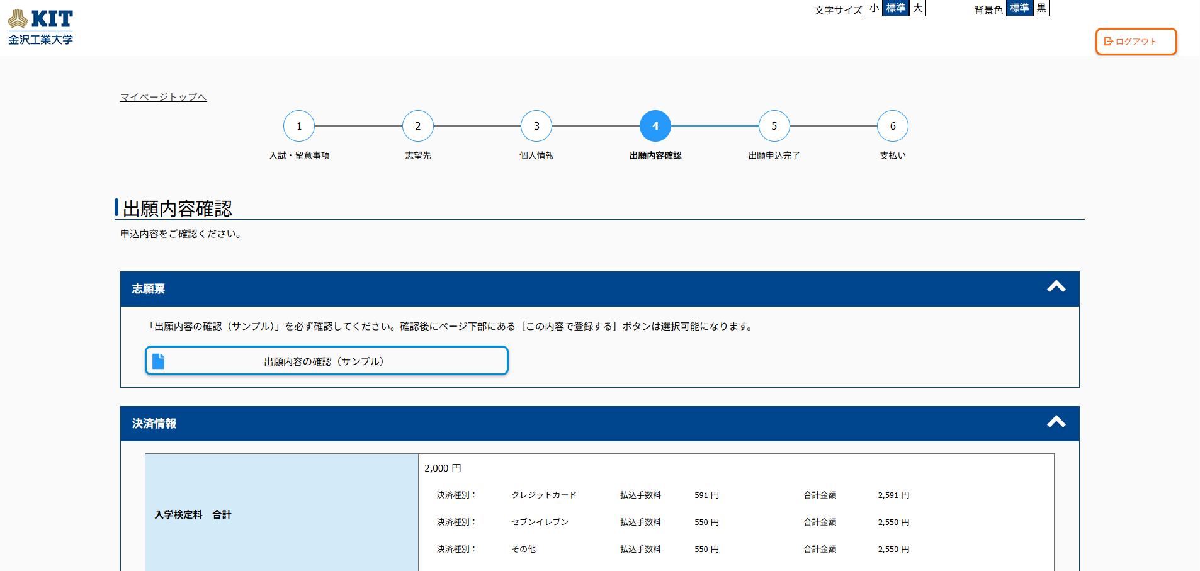Click the blue document icon for sample confirmation

click(159, 361)
